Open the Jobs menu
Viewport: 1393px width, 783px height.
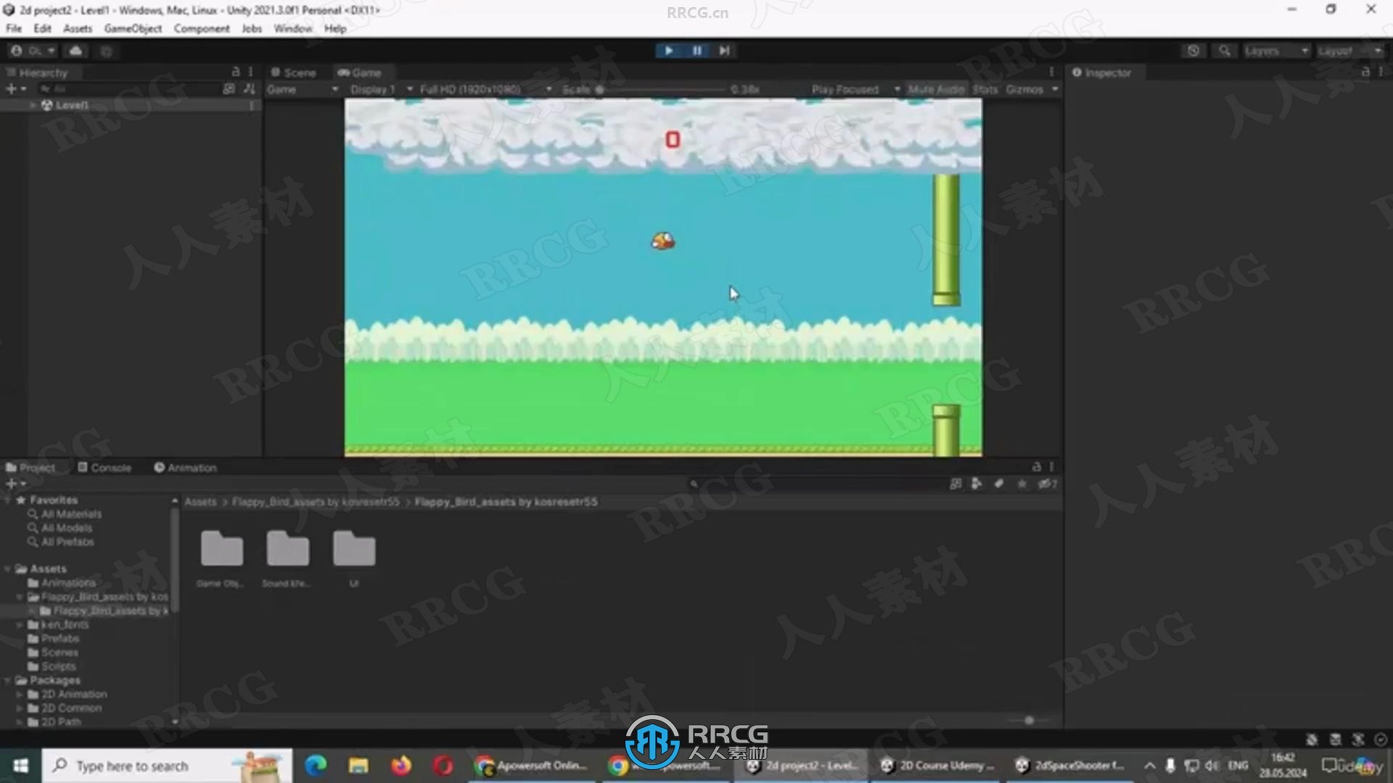point(252,28)
